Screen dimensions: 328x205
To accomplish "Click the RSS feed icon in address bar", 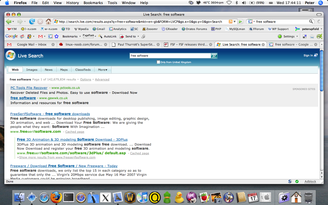I will click(231, 22).
